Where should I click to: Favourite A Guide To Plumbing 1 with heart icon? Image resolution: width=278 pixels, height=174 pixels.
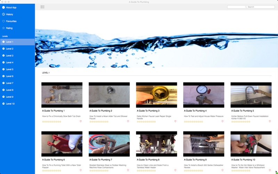(x=81, y=121)
